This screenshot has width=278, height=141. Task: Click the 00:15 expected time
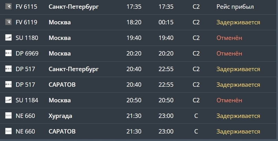(166, 22)
